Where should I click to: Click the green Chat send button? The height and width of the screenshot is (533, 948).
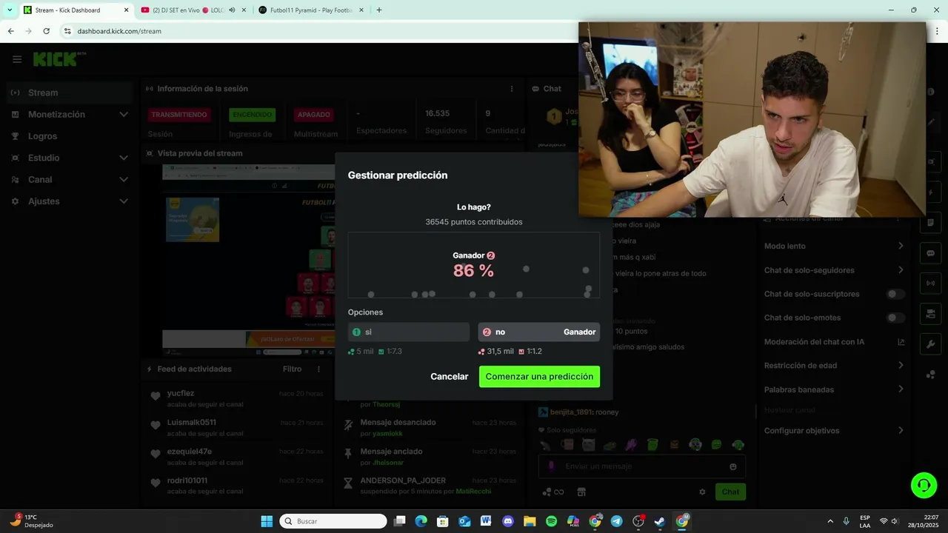730,492
